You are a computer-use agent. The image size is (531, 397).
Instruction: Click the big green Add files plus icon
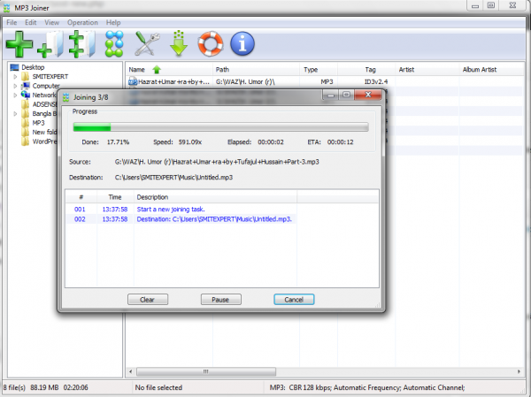(19, 44)
